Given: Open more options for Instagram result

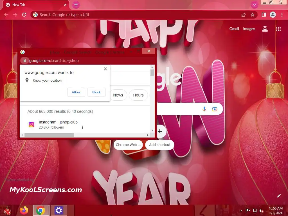Looking at the screenshot, I should tap(82, 127).
